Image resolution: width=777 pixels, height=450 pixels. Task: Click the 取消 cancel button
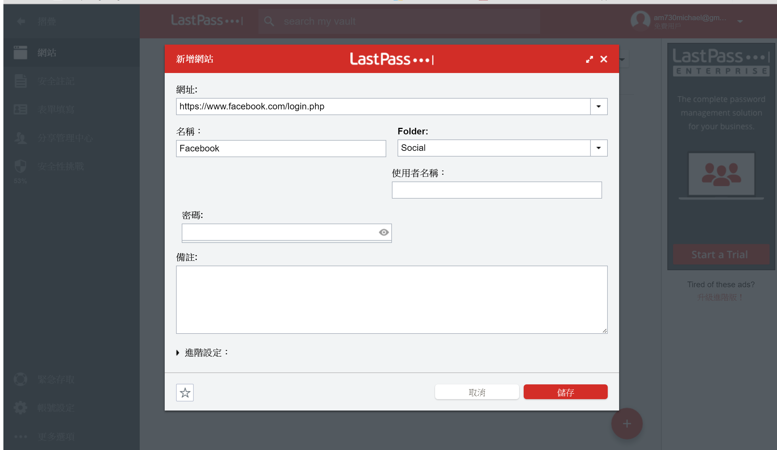tap(477, 392)
